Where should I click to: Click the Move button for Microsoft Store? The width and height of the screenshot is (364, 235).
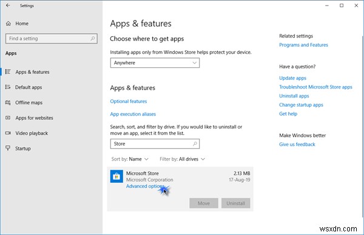[204, 204]
